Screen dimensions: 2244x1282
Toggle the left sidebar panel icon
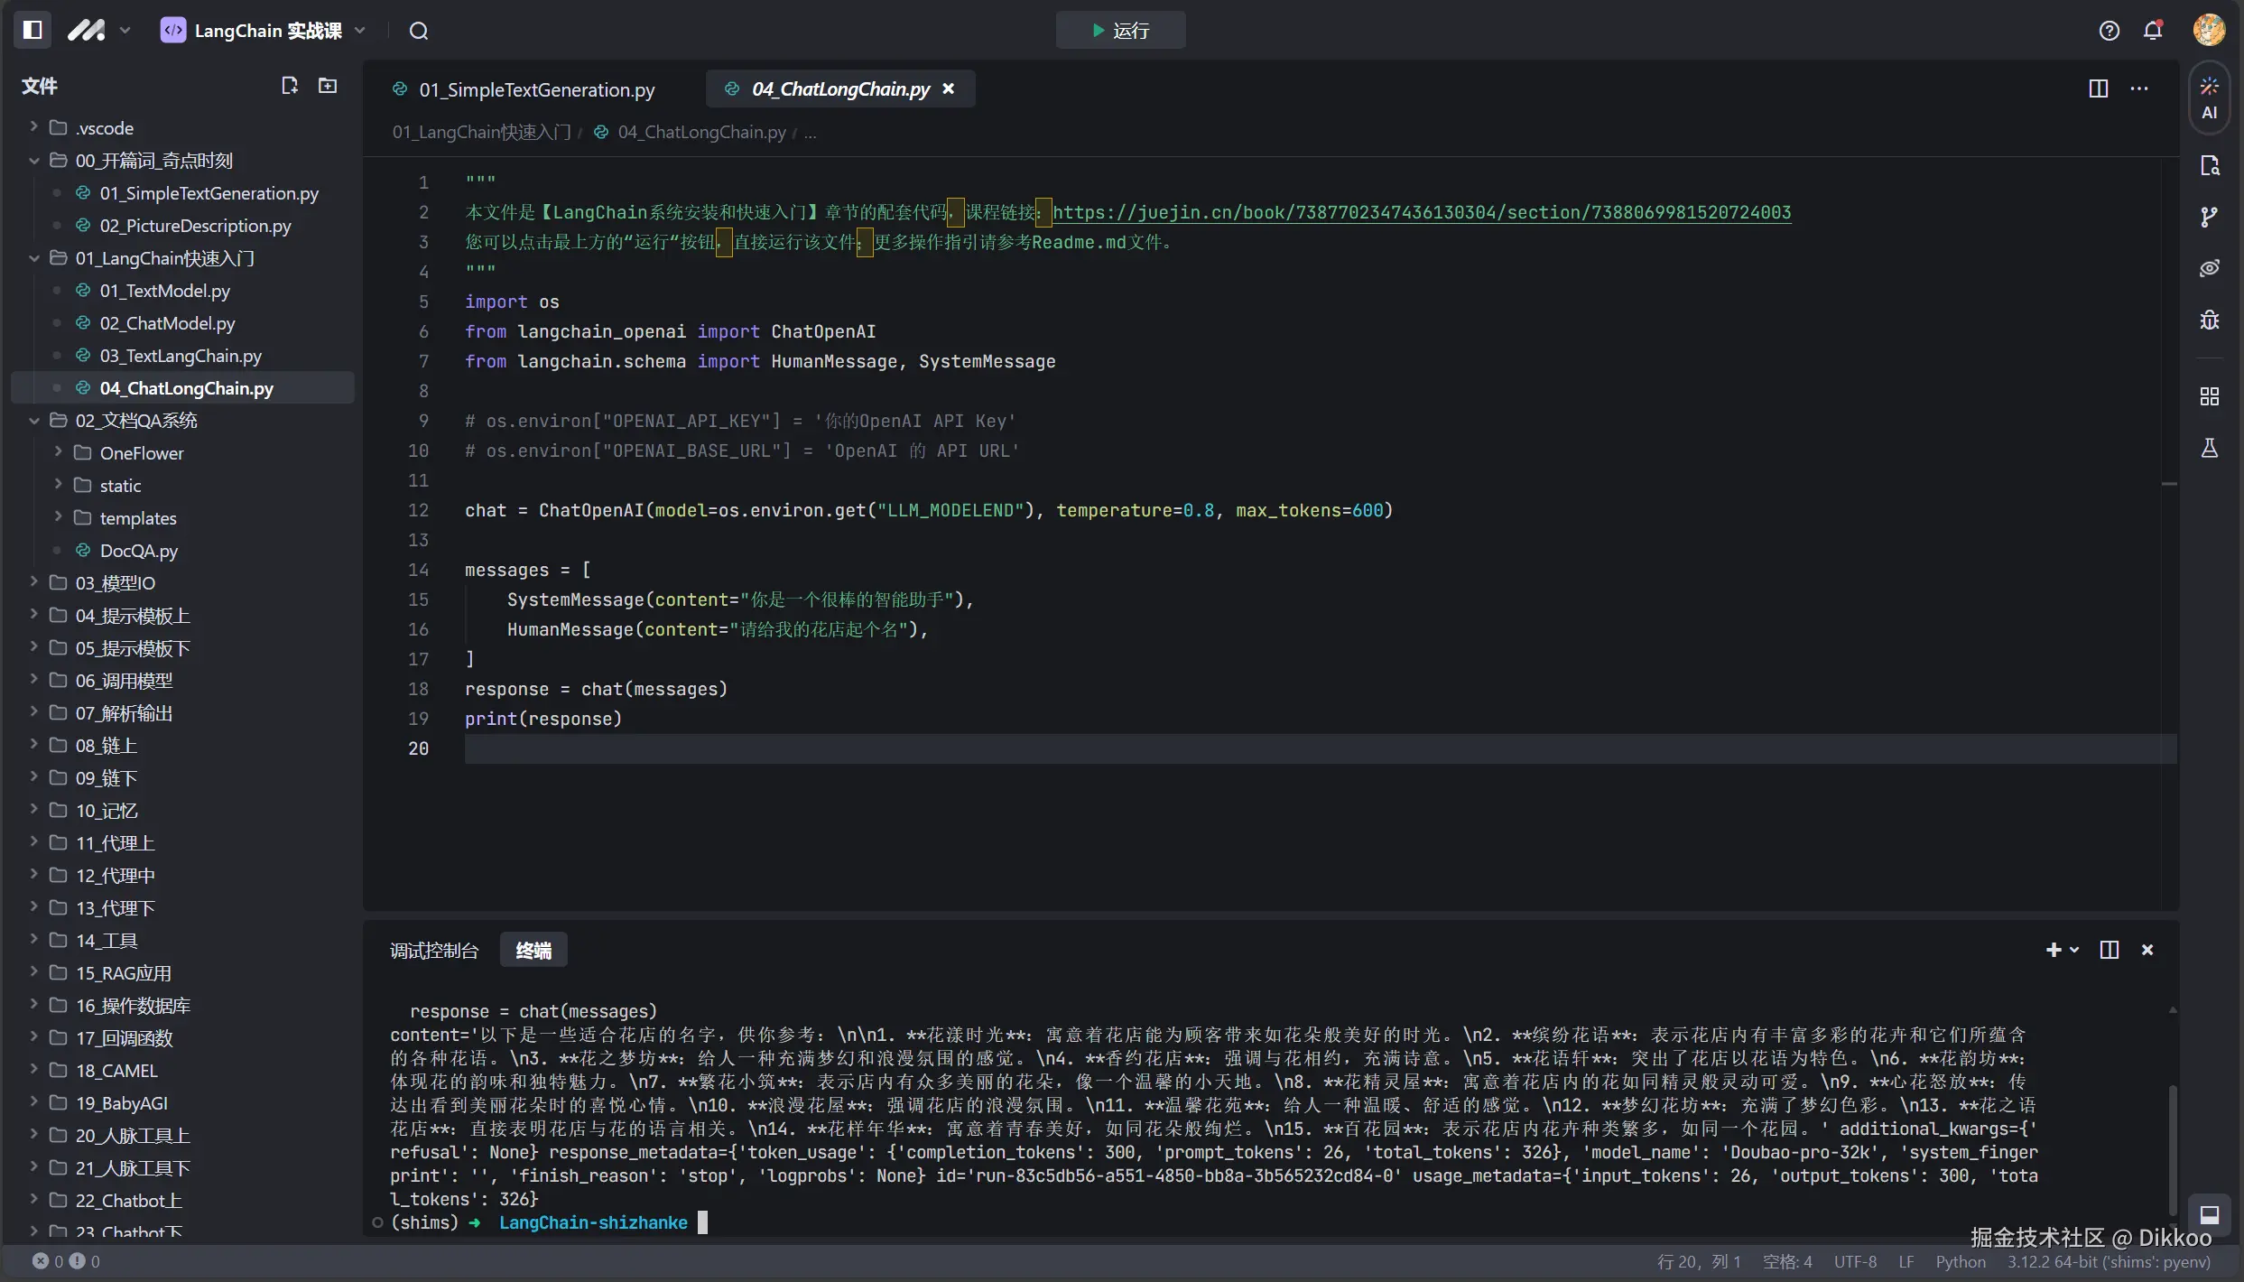[32, 30]
